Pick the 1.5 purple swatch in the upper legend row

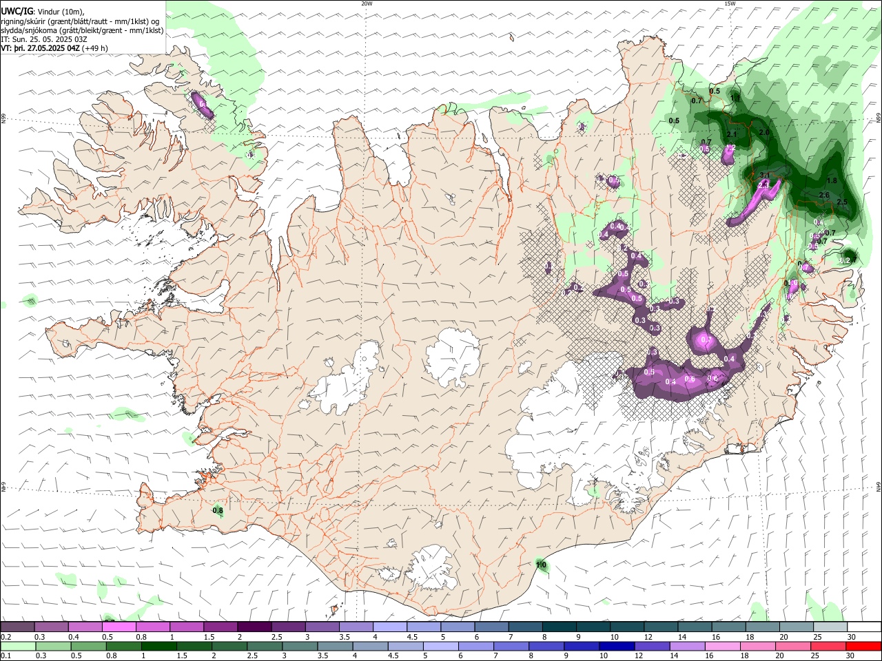pyautogui.click(x=221, y=627)
